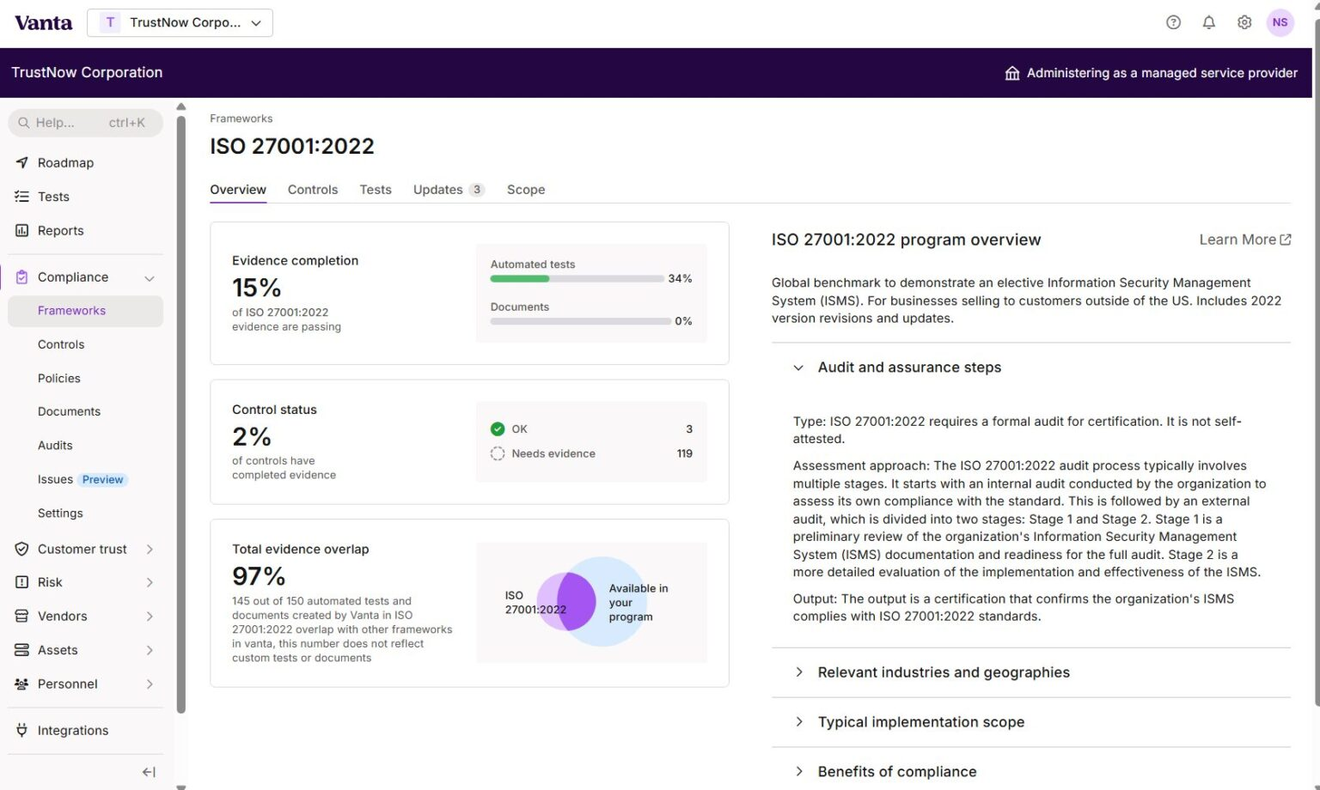Click the sidebar vertical scrollbar

[x=180, y=414]
